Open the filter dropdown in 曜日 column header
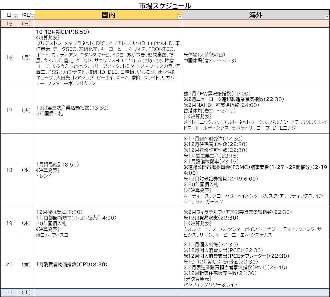The width and height of the screenshot is (330, 297). coord(32,17)
